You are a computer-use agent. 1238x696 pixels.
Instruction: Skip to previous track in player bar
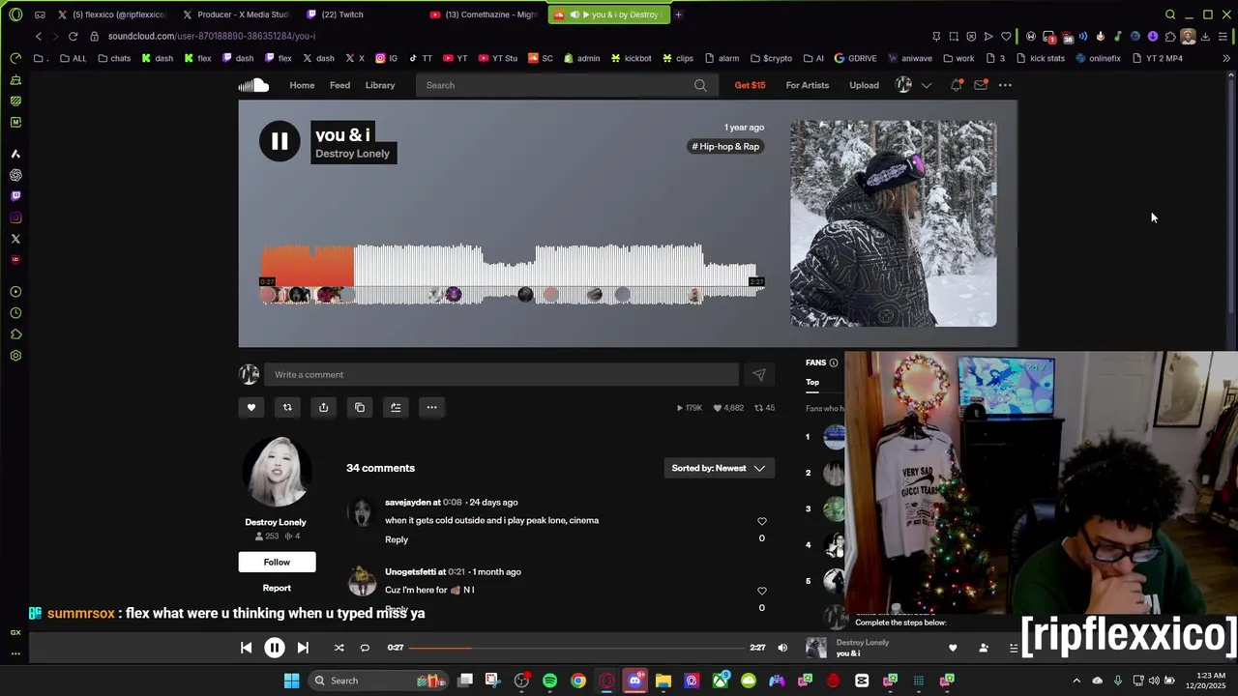click(x=246, y=648)
